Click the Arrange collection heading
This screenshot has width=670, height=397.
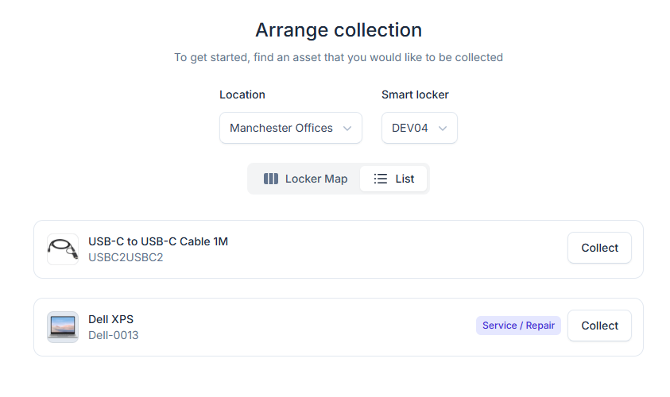pyautogui.click(x=339, y=30)
